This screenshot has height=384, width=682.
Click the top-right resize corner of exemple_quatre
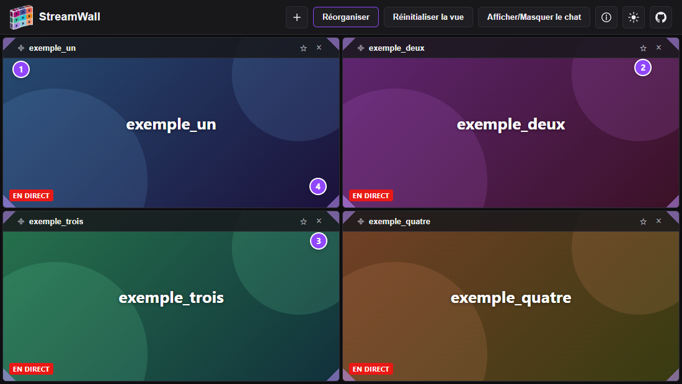tap(675, 216)
